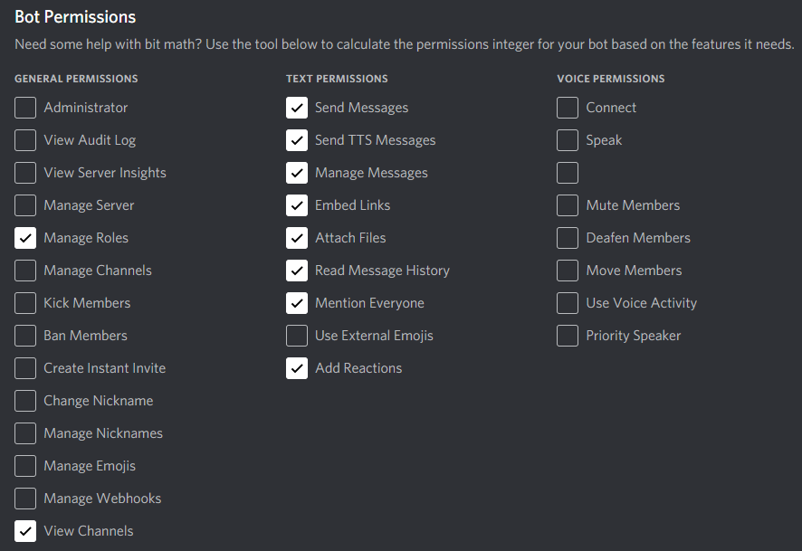Uncheck the Send Messages permission
Screen dimensions: 802x551
296,107
